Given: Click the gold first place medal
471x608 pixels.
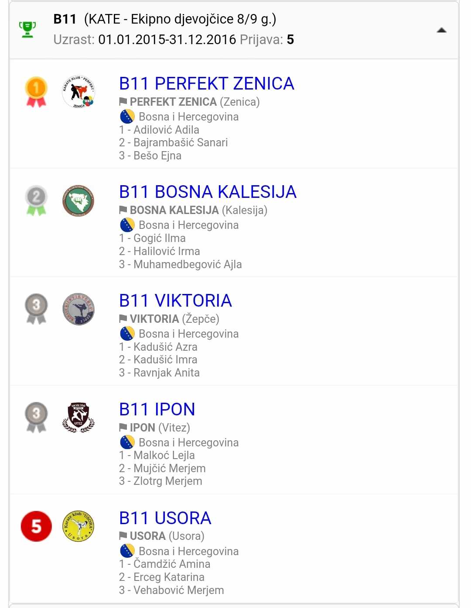Looking at the screenshot, I should tap(36, 92).
